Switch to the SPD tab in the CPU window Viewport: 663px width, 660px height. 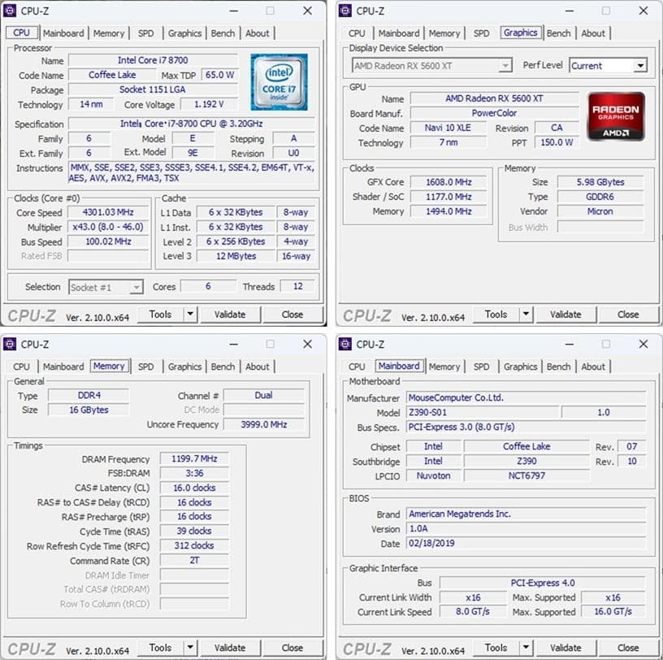[146, 33]
